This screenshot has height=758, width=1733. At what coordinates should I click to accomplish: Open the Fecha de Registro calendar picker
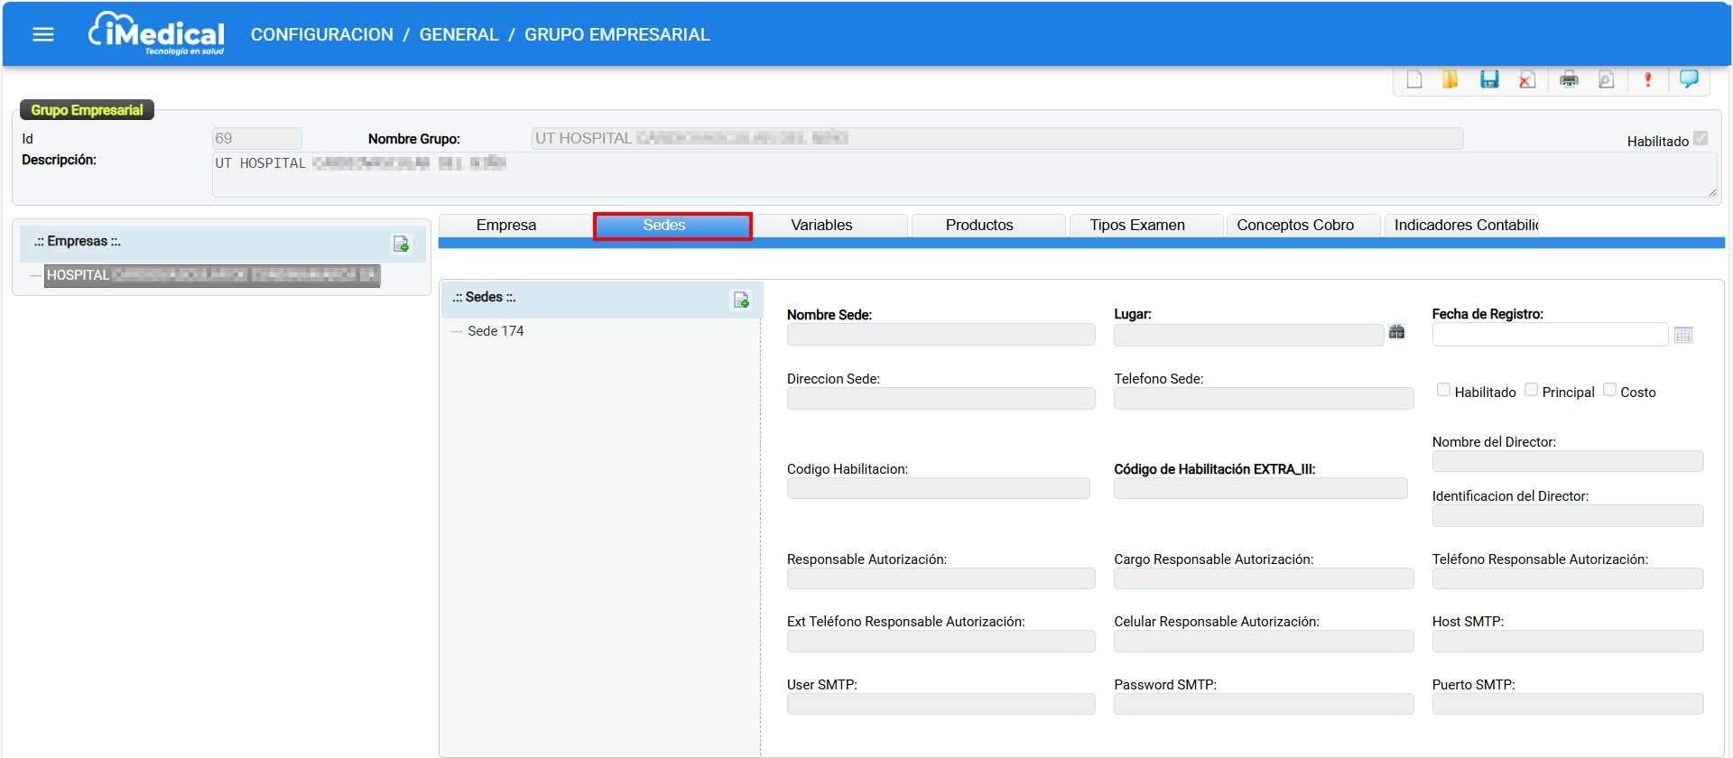1683,335
